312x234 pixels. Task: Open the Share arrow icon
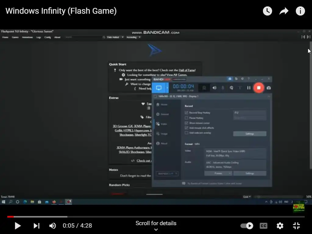(284, 11)
